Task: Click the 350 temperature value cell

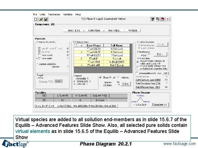Action: [x=44, y=100]
